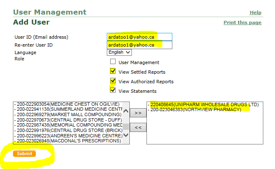Viewport: 275px width, 169px height.
Task: Click the << move-left arrow button
Action: tap(138, 127)
